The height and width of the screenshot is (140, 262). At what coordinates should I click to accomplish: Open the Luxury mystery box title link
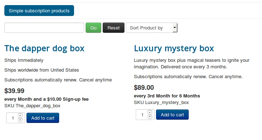[174, 48]
